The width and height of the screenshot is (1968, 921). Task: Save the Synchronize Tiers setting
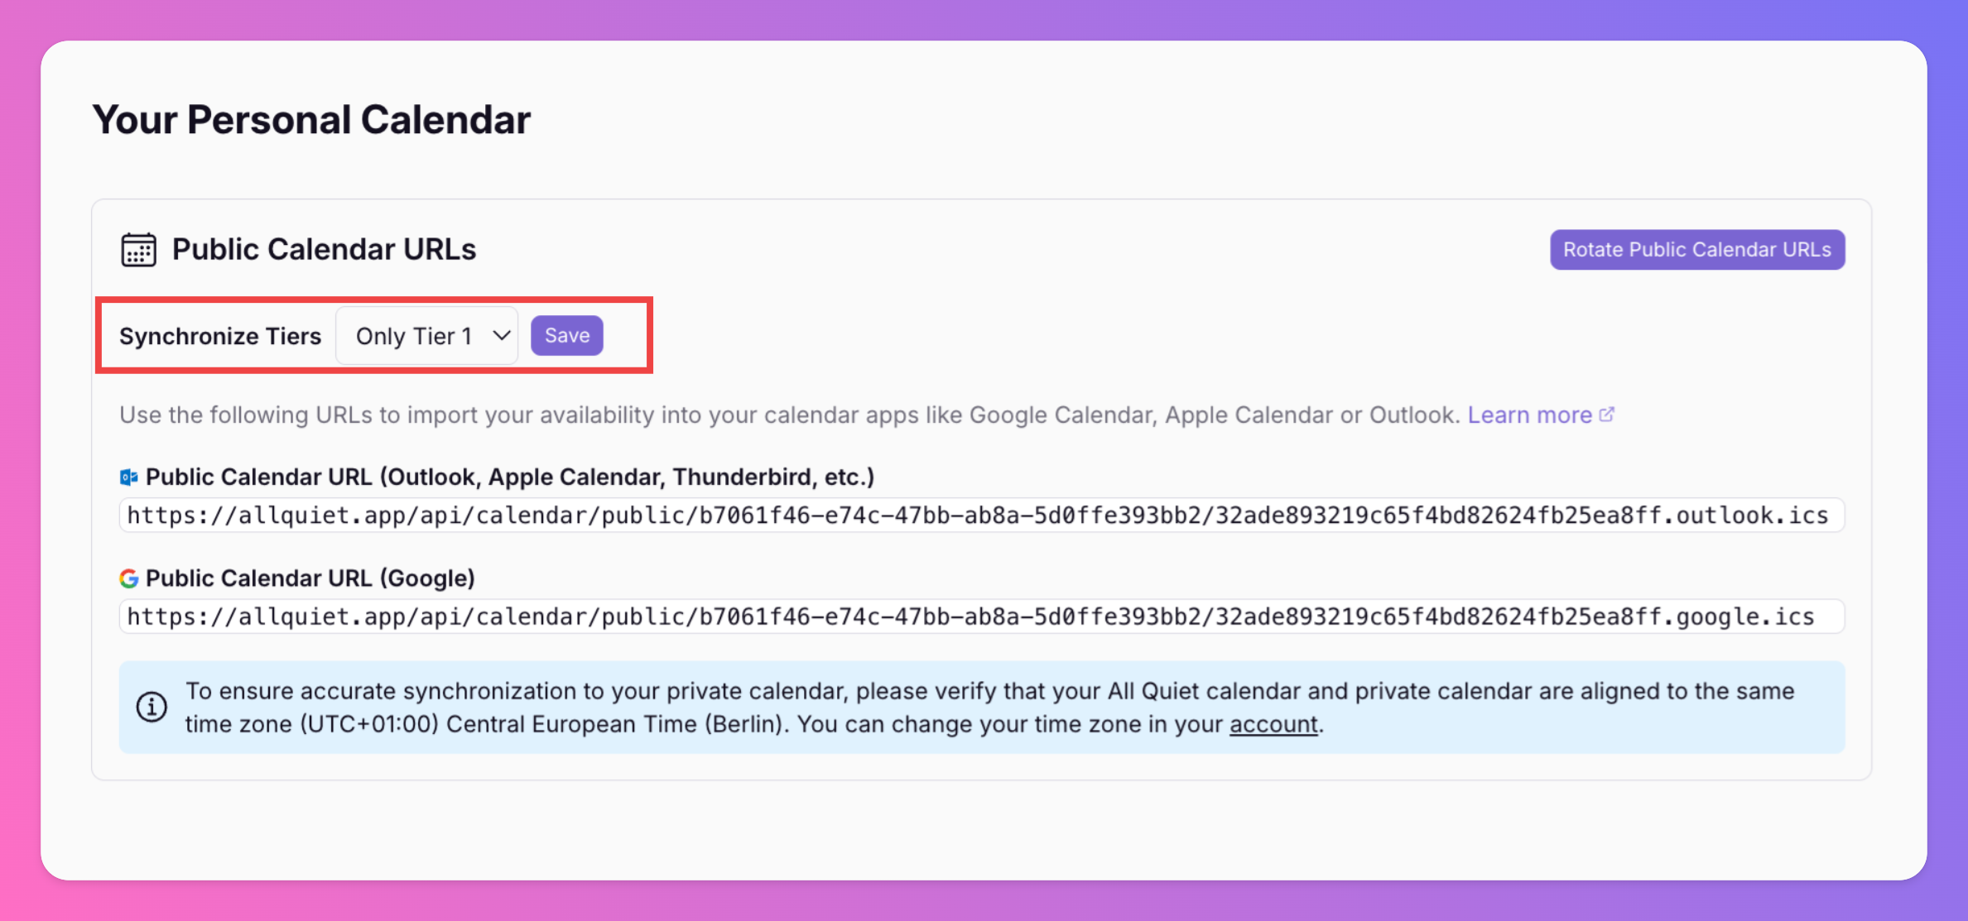coord(567,336)
